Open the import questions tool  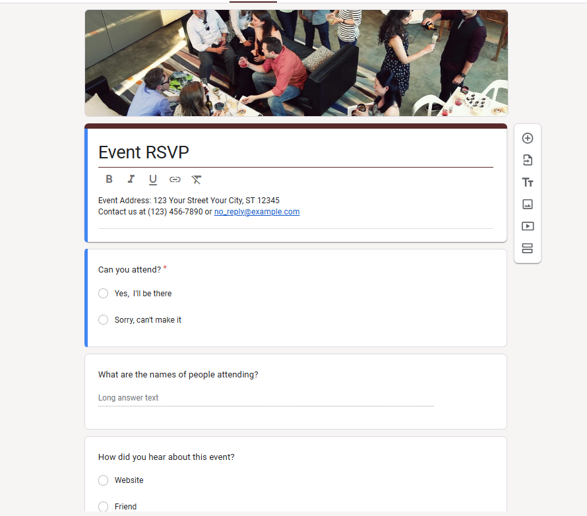point(527,160)
